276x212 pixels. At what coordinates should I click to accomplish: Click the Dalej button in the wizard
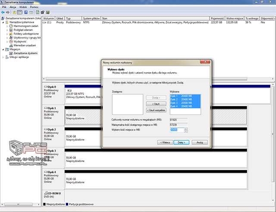click(181, 142)
